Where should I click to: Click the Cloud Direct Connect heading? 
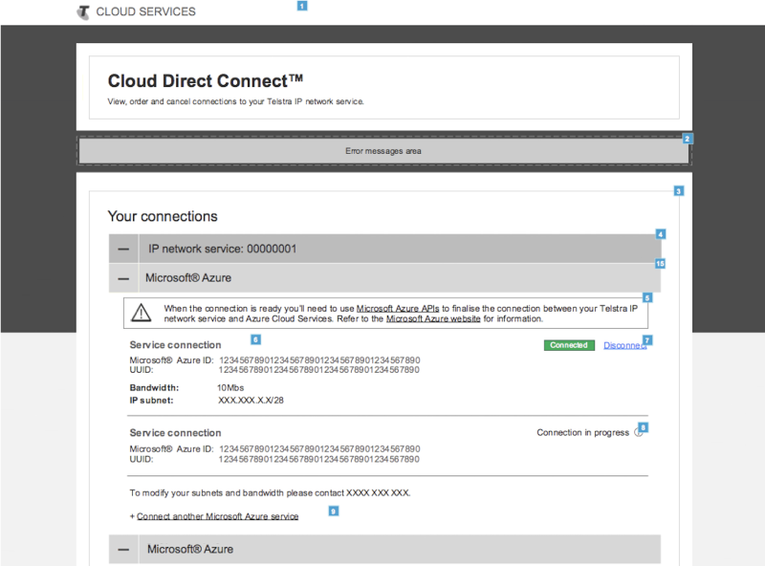205,81
